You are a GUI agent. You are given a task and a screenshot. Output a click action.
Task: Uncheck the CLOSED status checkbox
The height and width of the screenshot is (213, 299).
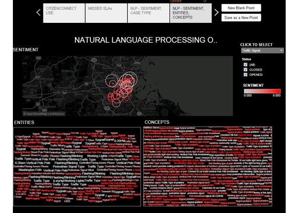click(x=245, y=69)
